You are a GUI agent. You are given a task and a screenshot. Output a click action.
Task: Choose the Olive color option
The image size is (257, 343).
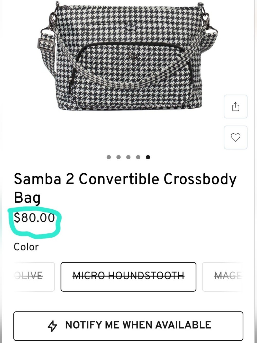[x=34, y=277]
